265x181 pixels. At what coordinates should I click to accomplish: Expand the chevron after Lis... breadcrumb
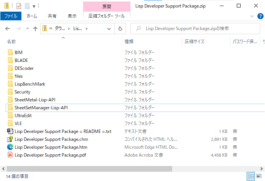point(86,29)
